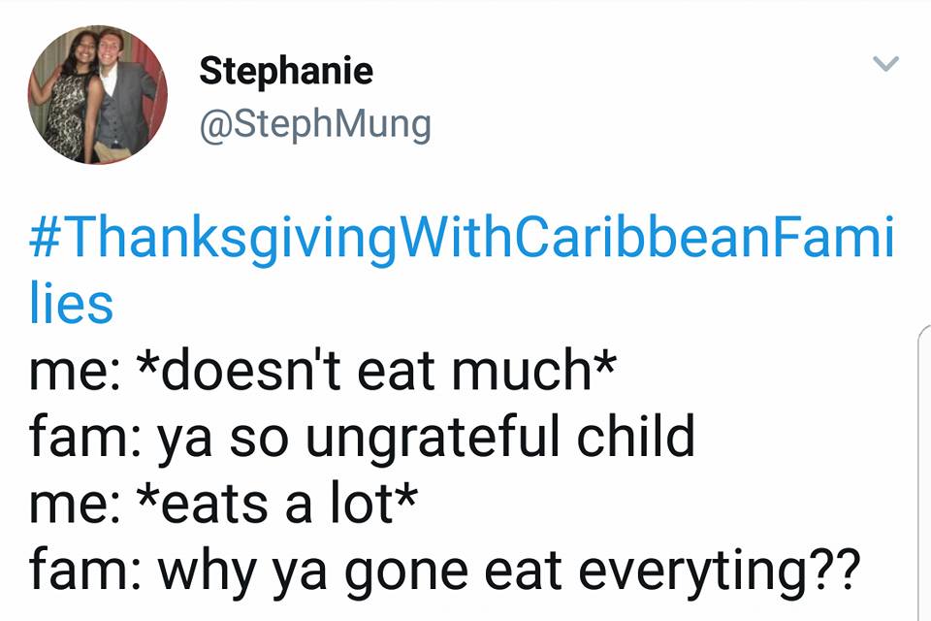Open the @StephMung handle link
The height and width of the screenshot is (621, 931).
pos(315,125)
